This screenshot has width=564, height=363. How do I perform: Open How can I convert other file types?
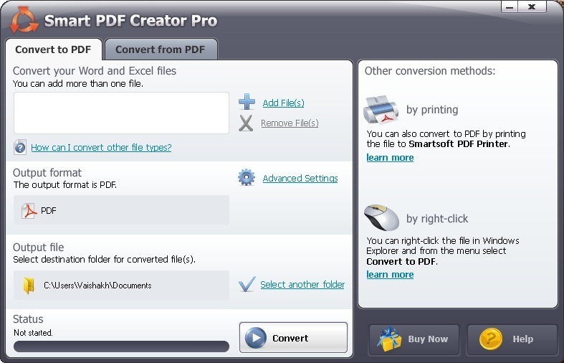tap(101, 147)
